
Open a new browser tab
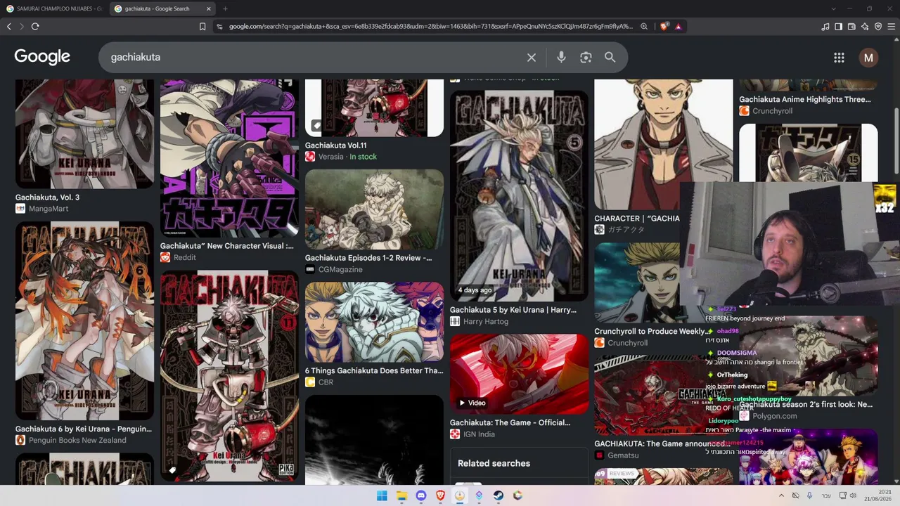tap(225, 8)
